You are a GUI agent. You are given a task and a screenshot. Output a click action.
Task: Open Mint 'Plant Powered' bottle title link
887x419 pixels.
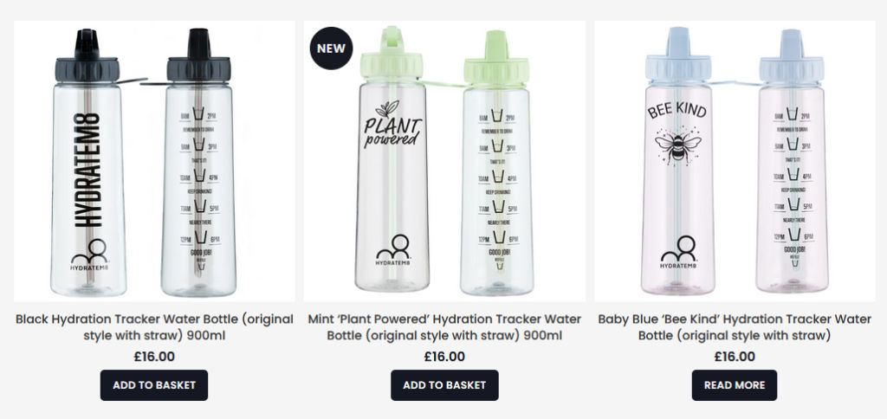(444, 327)
